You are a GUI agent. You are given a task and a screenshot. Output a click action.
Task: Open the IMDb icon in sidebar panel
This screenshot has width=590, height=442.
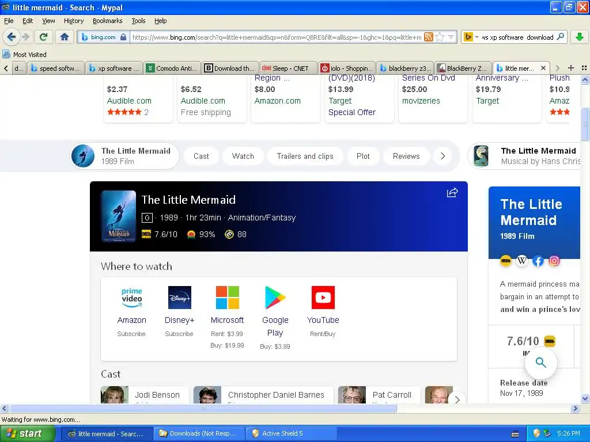coord(506,261)
